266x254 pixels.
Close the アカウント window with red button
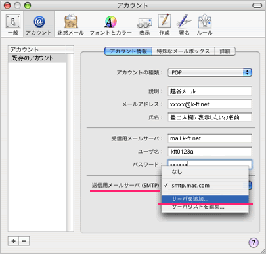pos(7,5)
